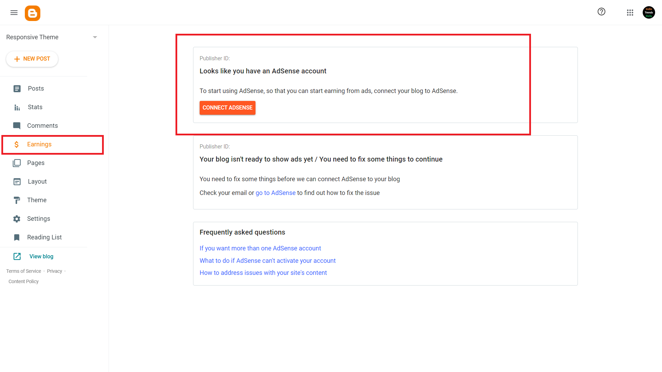Click the Layout icon in sidebar
Screen dimensions: 662x372
pos(17,182)
